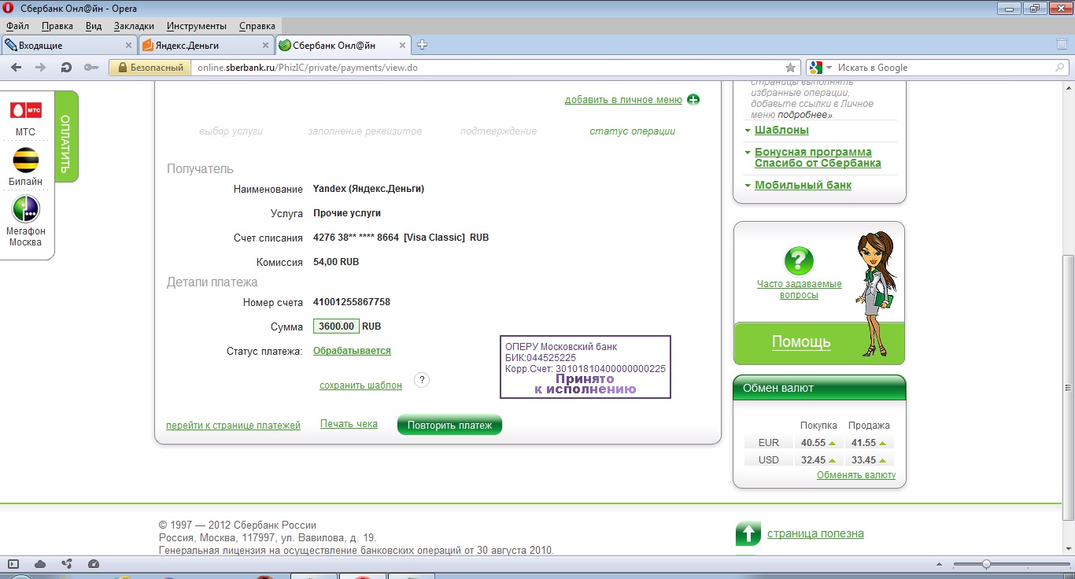Screen dimensions: 1075x579
Task: Close the Входящие tab
Action: [x=128, y=46]
